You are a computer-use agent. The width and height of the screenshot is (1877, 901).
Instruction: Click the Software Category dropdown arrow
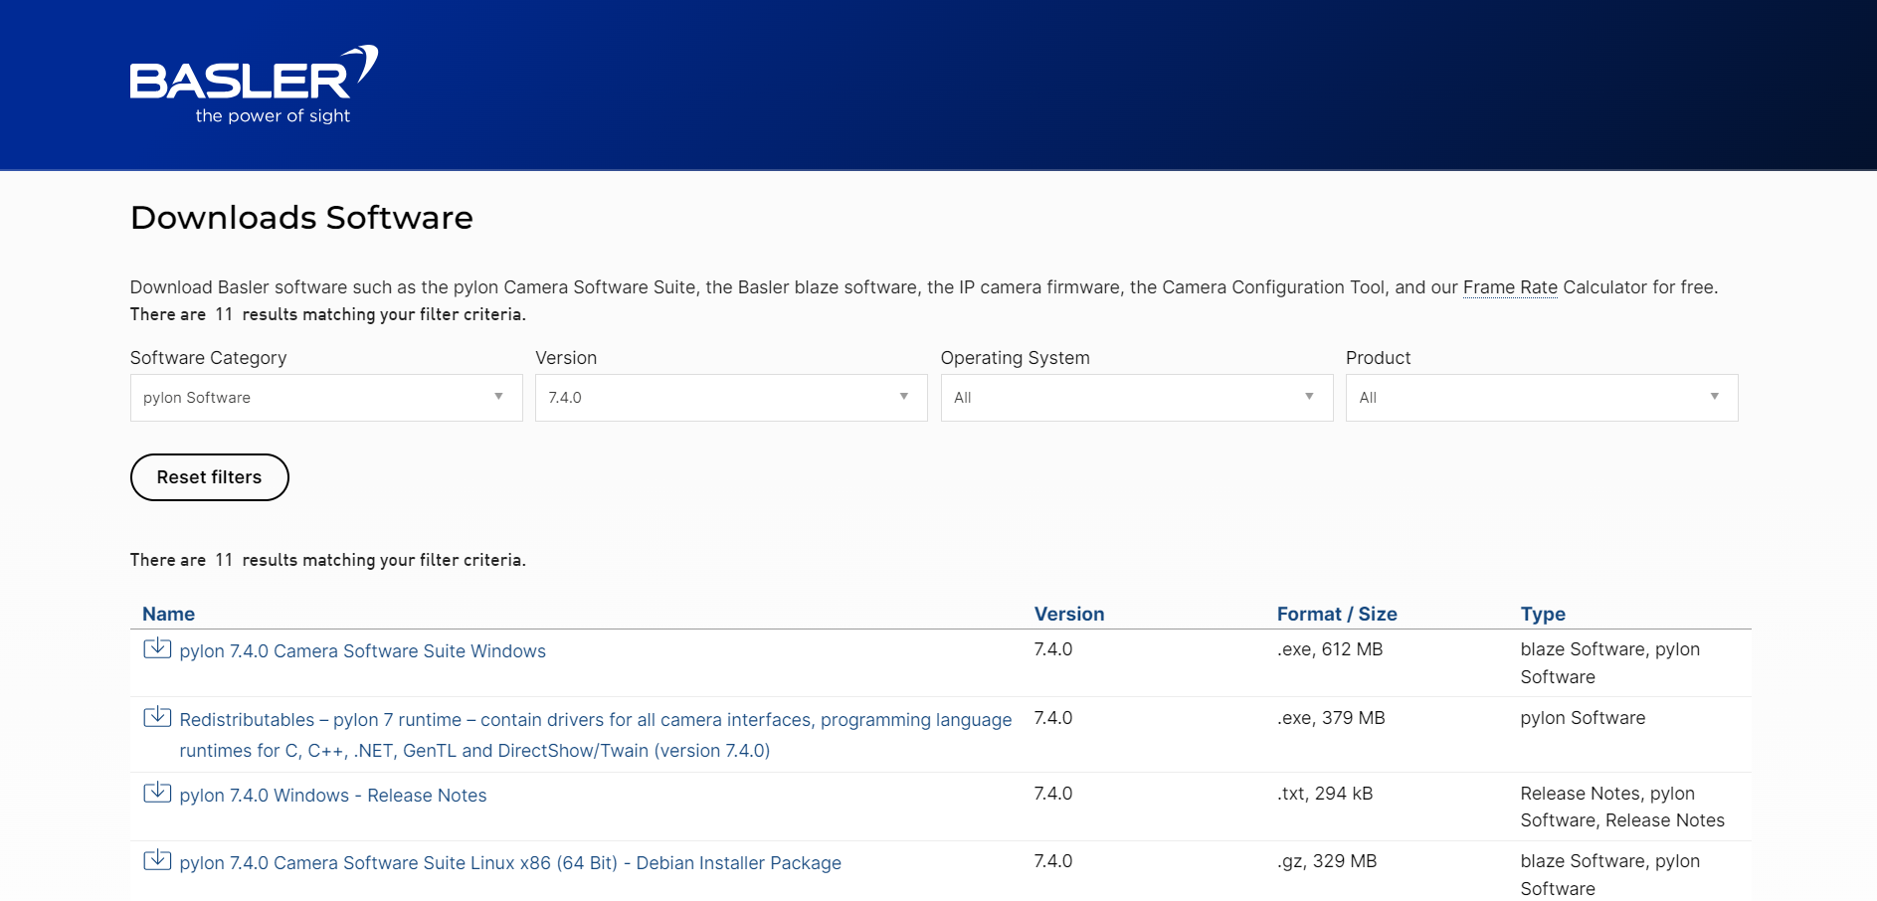click(498, 397)
